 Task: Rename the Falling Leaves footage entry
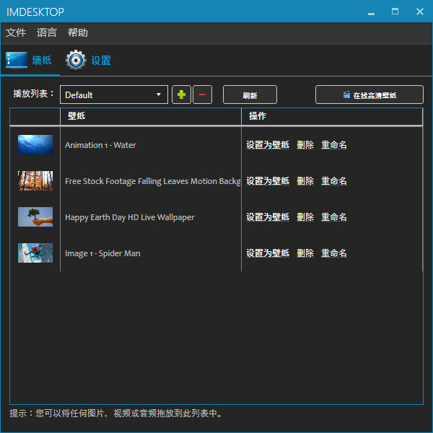tap(334, 181)
